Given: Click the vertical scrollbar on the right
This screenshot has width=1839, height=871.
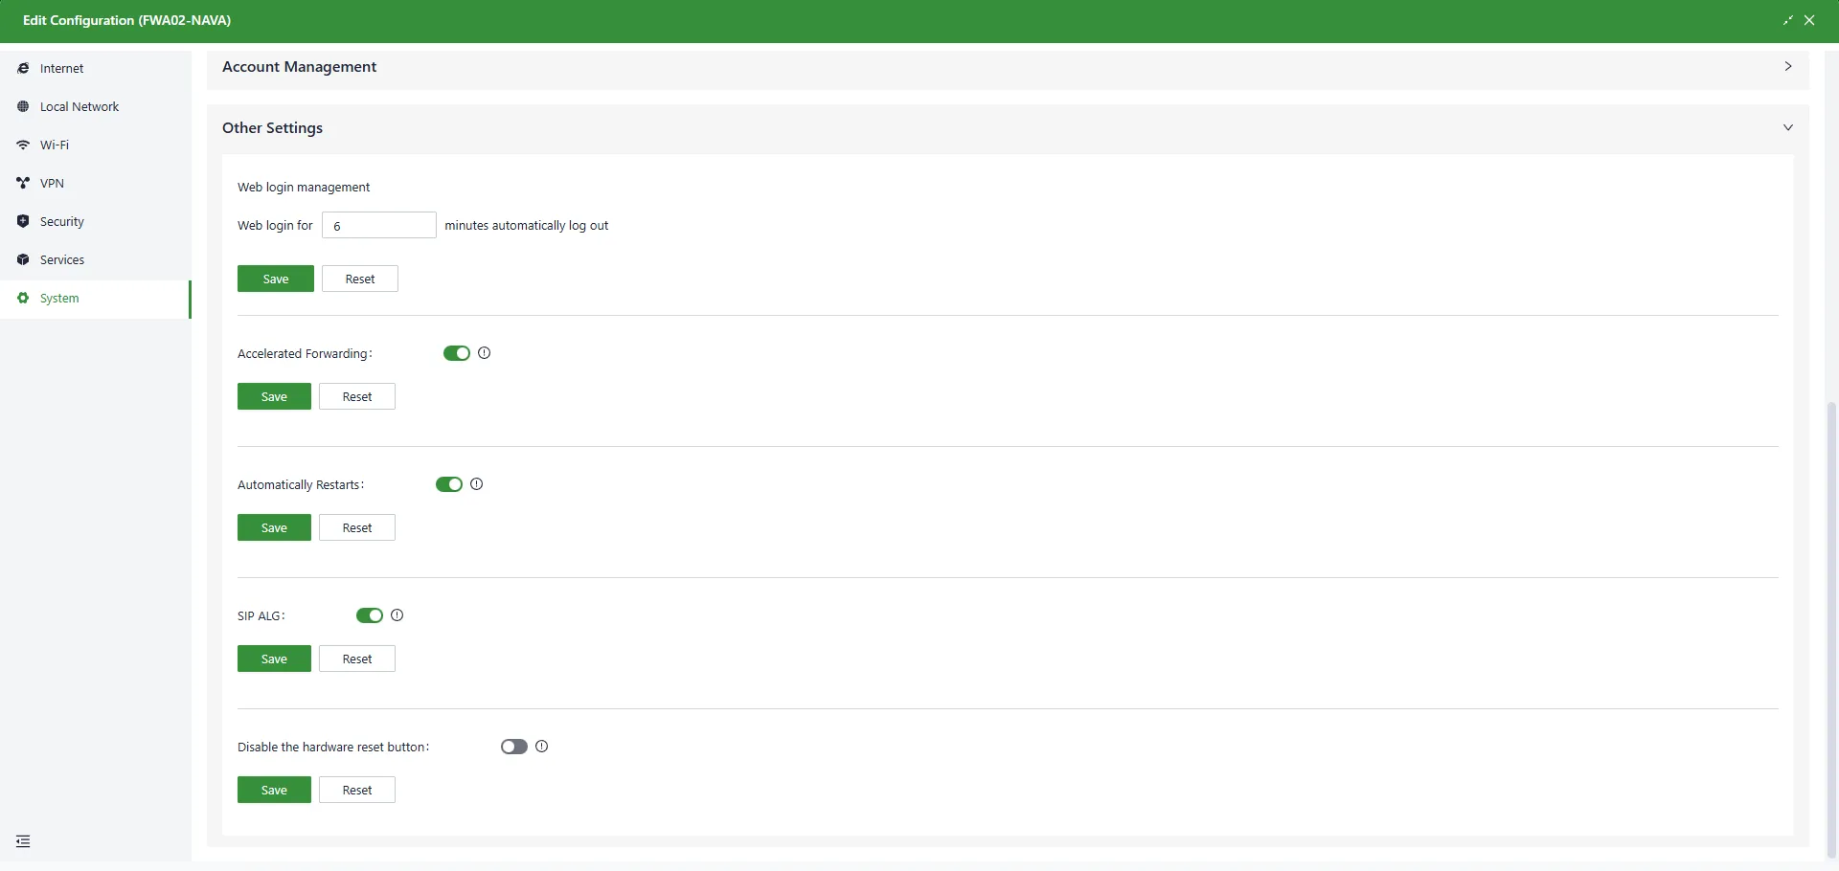Looking at the screenshot, I should pyautogui.click(x=1831, y=629).
